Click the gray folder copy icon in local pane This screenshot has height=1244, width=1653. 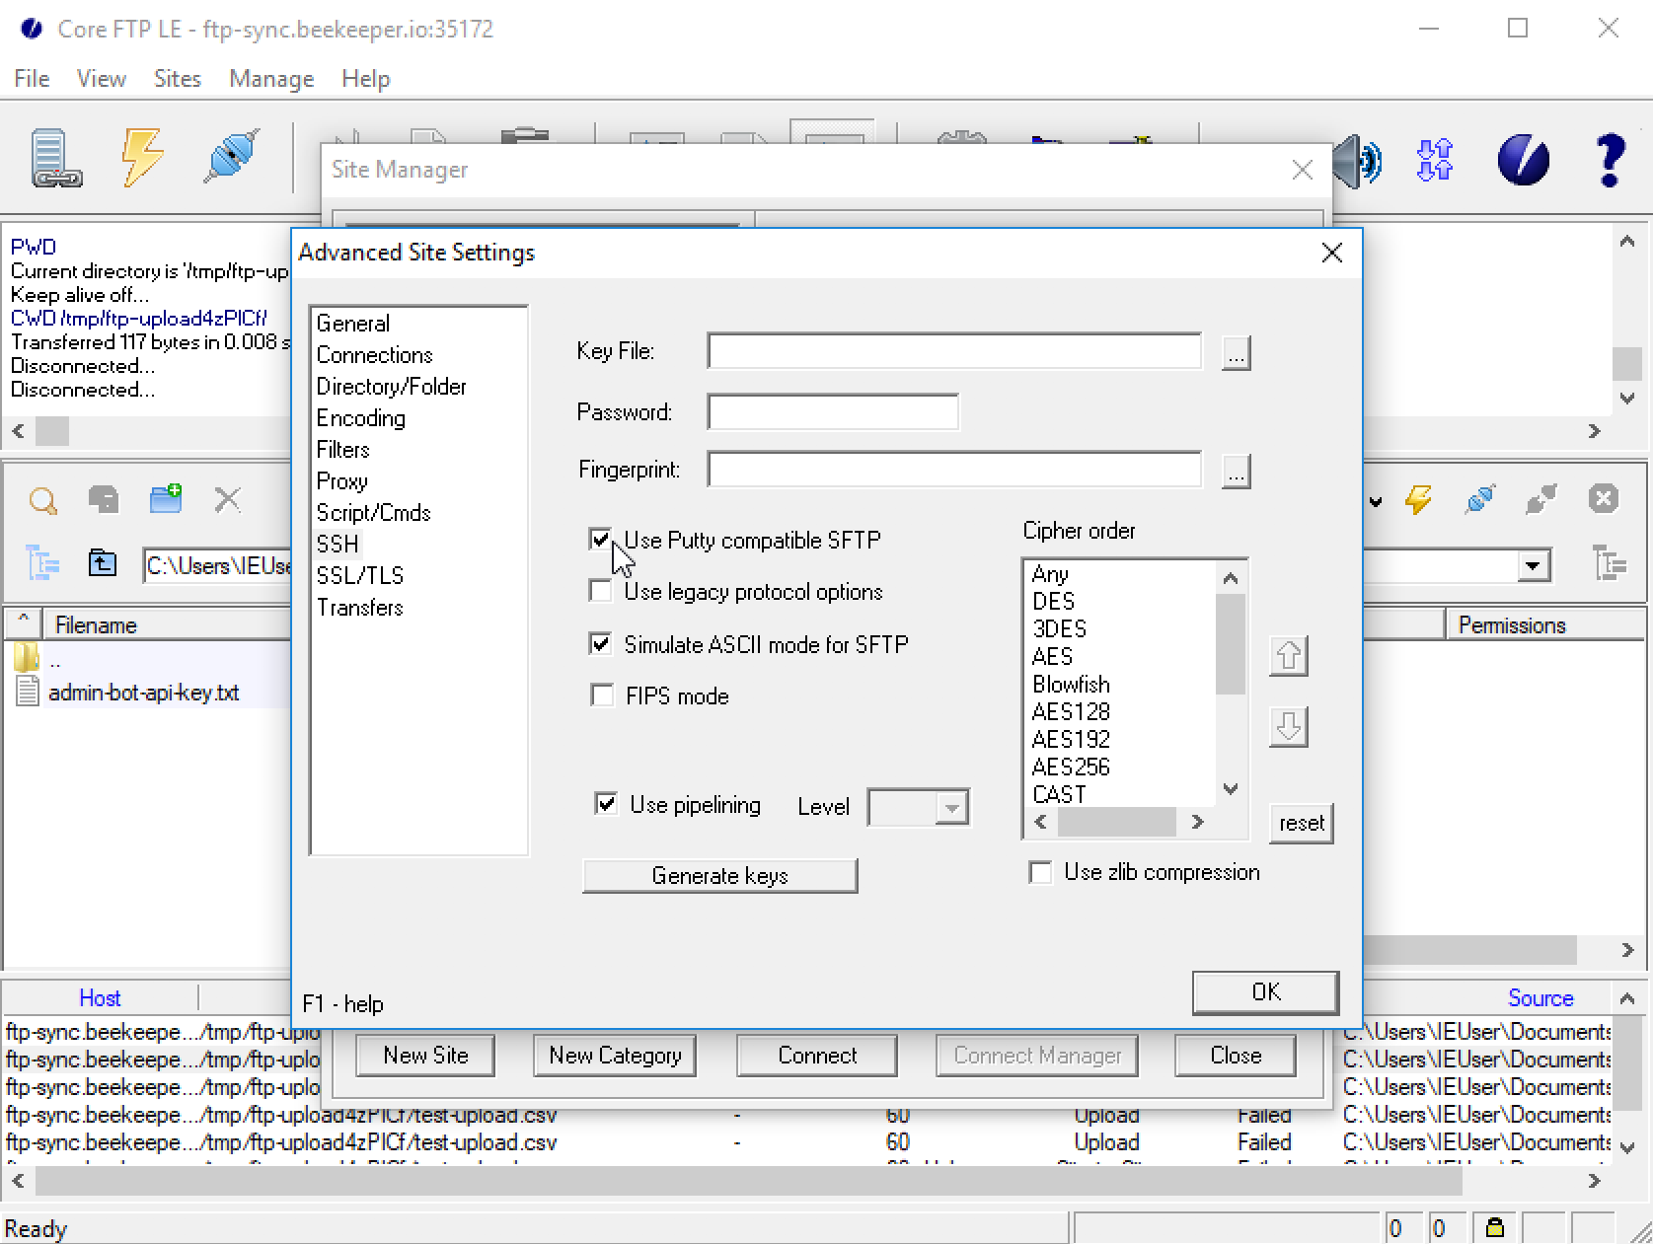pos(104,499)
